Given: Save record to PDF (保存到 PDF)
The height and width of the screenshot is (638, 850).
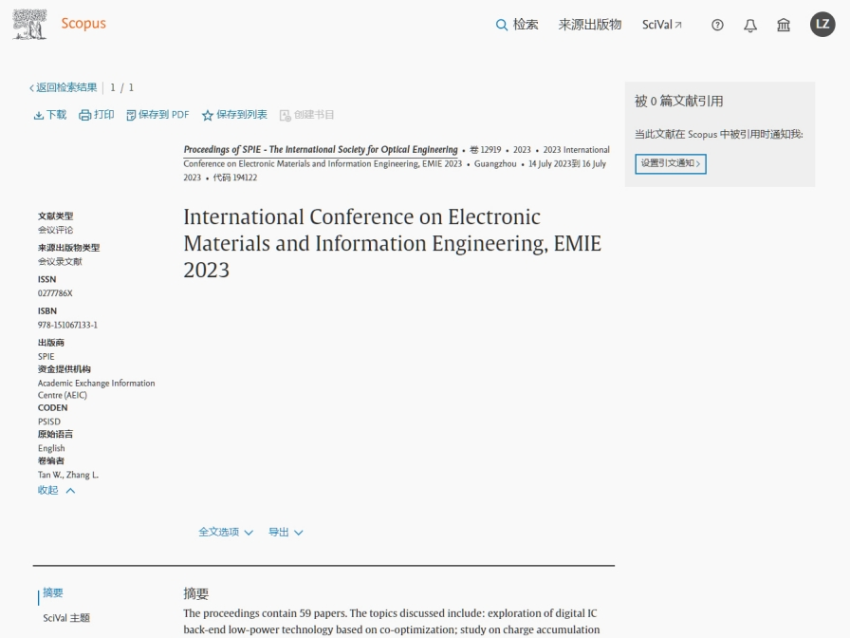Looking at the screenshot, I should (x=157, y=115).
